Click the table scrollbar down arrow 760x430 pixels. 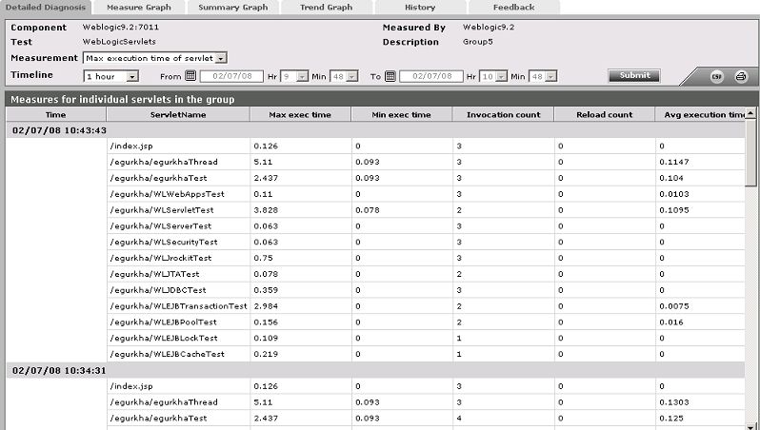pyautogui.click(x=750, y=426)
